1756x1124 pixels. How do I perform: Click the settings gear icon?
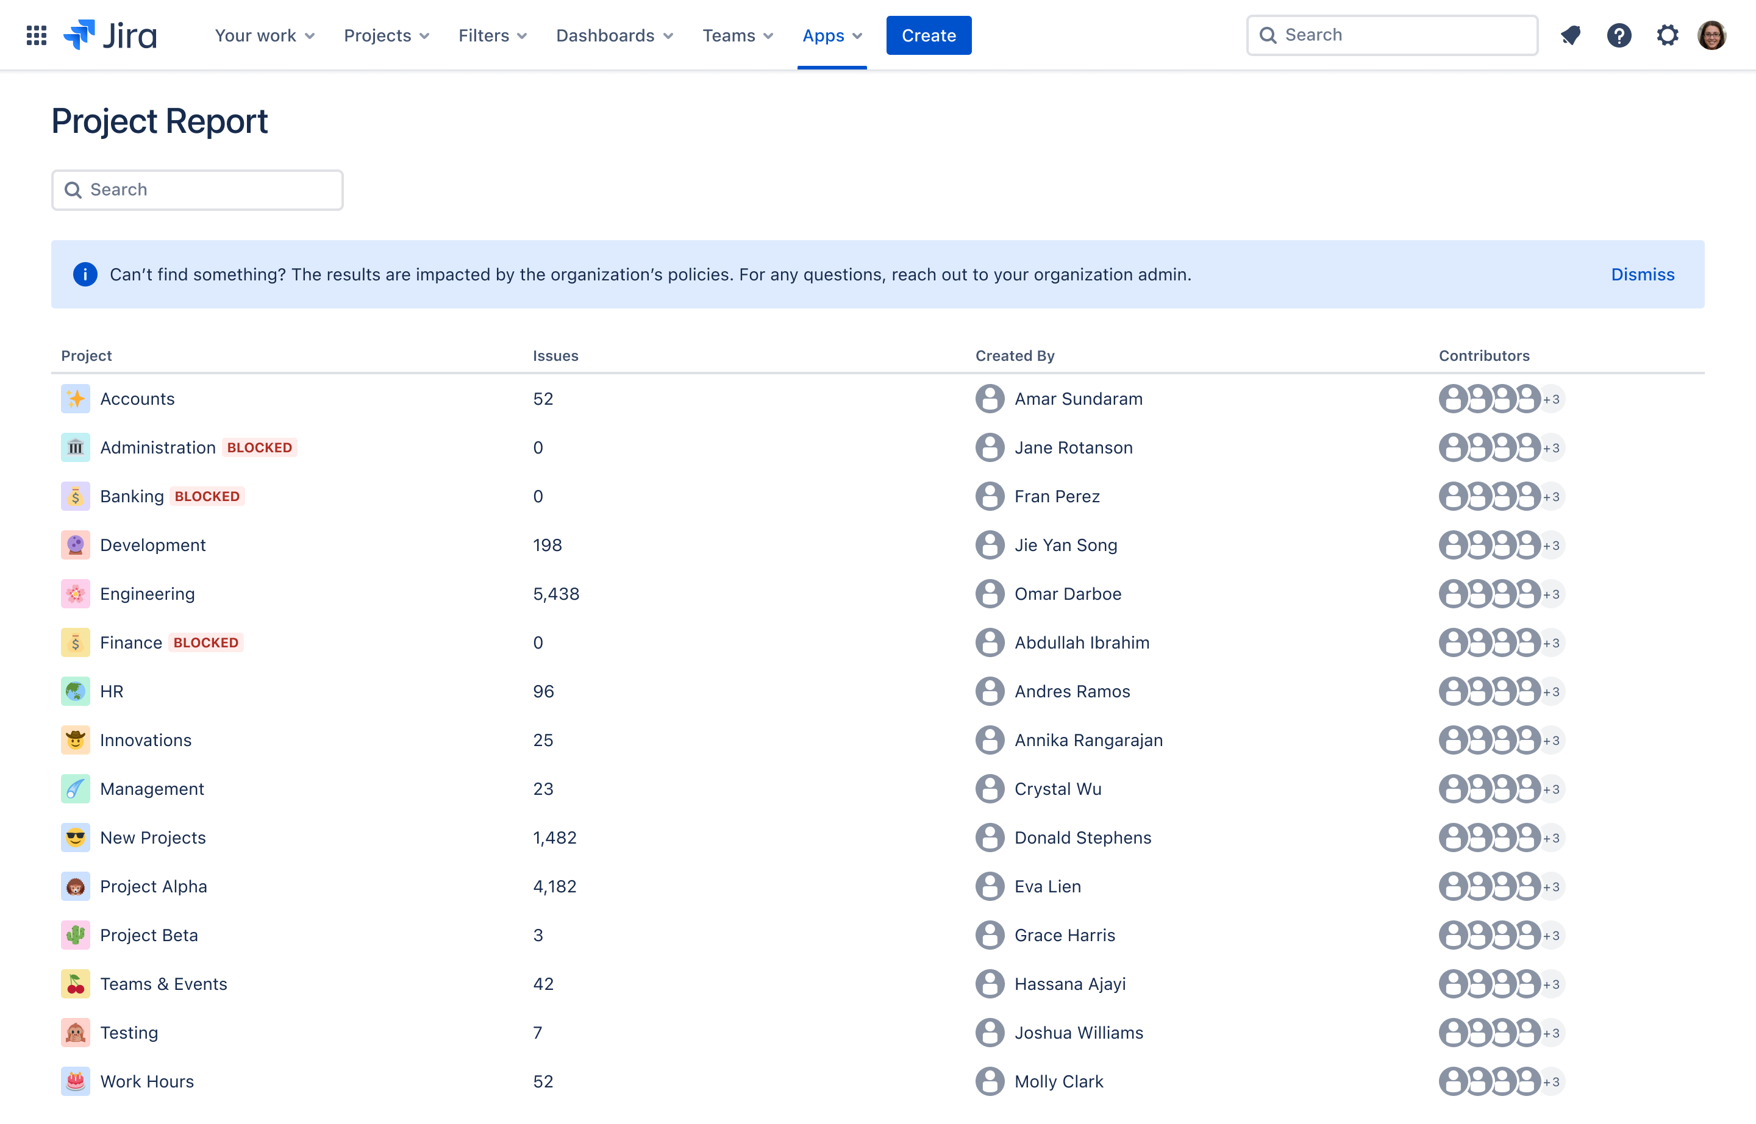click(x=1668, y=35)
